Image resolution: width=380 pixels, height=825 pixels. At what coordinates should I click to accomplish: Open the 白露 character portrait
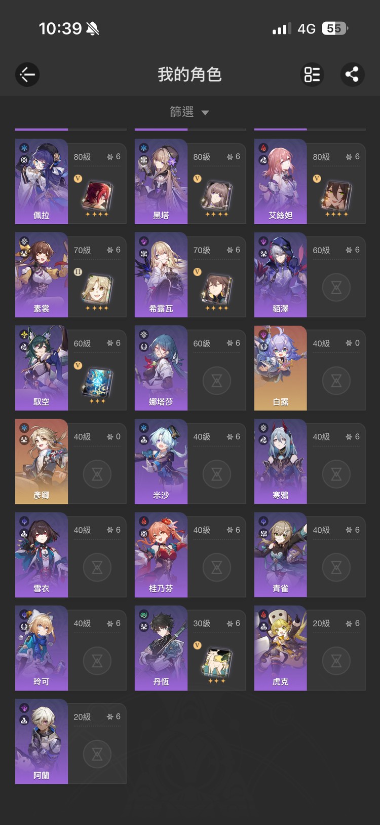click(x=281, y=368)
